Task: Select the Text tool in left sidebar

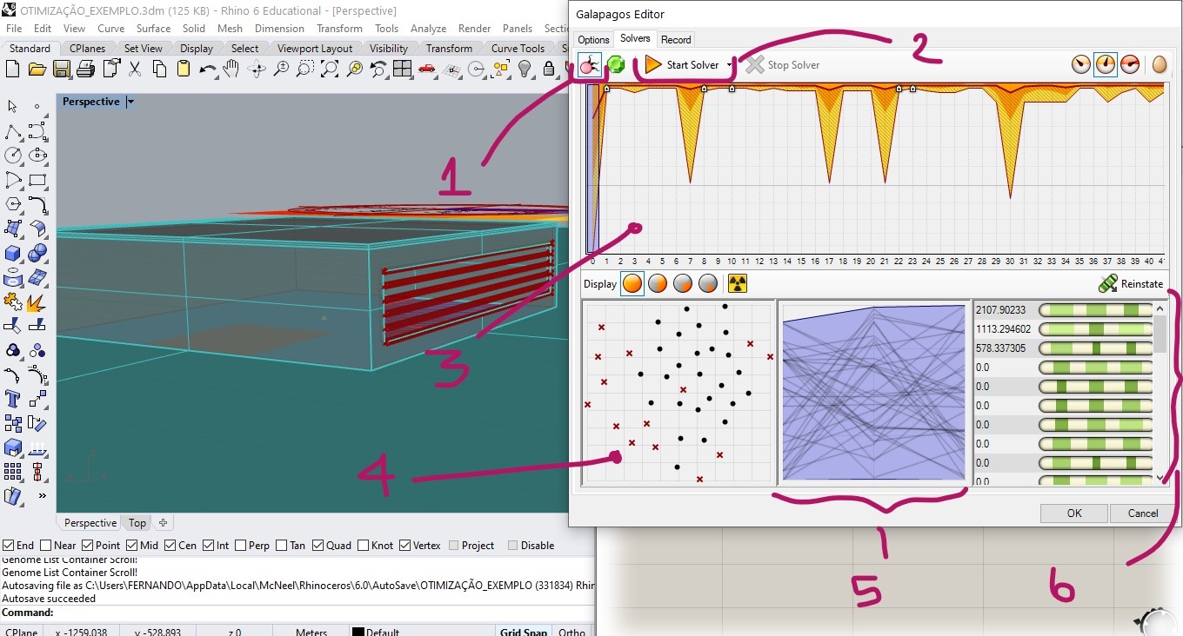Action: tap(13, 399)
